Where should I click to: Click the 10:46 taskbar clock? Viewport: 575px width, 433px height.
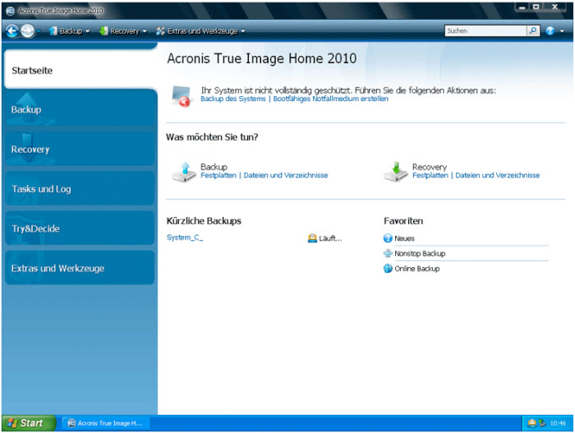coord(558,423)
